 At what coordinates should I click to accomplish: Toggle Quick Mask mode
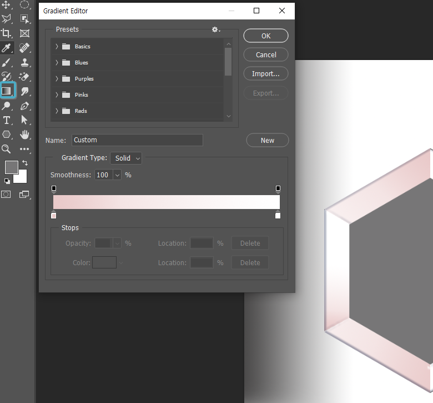(6, 195)
